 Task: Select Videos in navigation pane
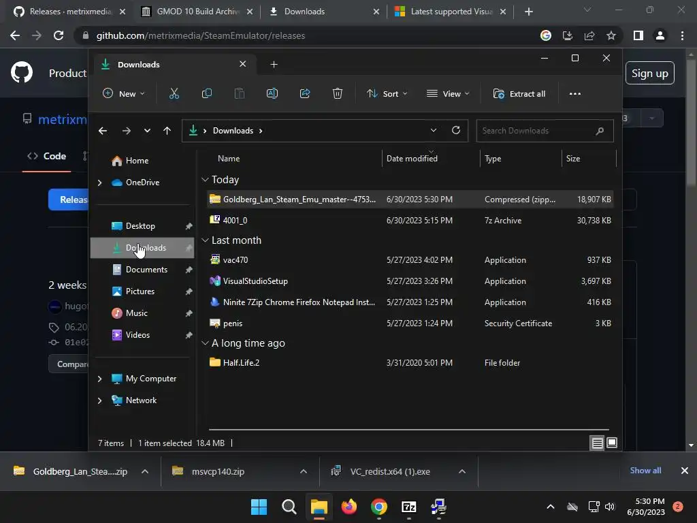(x=142, y=335)
